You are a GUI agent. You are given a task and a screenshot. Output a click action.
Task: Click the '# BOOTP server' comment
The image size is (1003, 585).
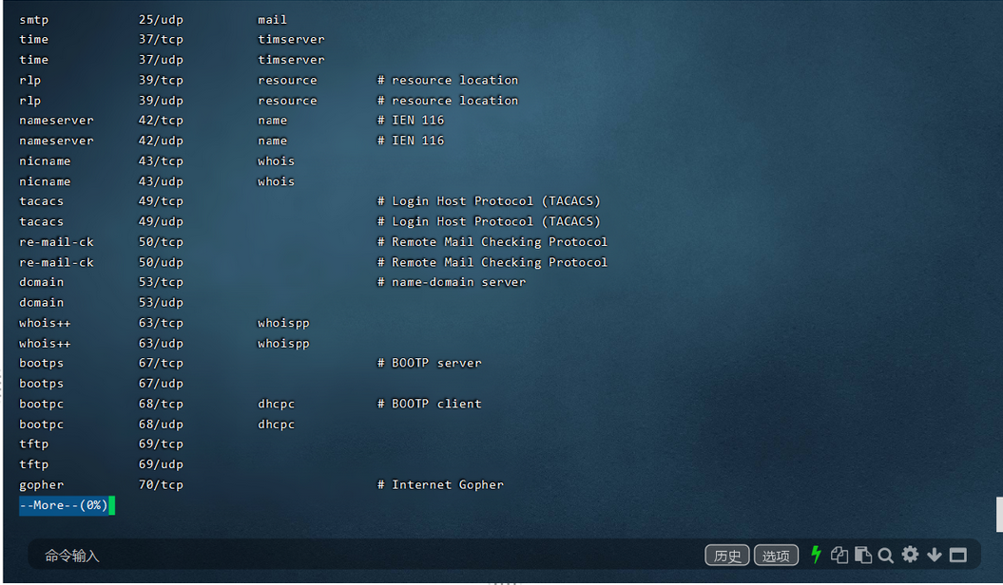(x=429, y=363)
